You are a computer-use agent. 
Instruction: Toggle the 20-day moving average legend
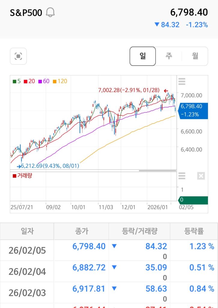[29, 81]
